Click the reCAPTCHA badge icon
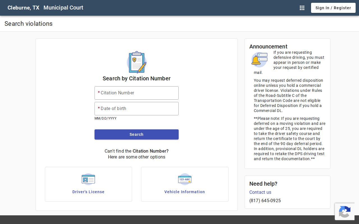This screenshot has width=359, height=224. [344, 212]
